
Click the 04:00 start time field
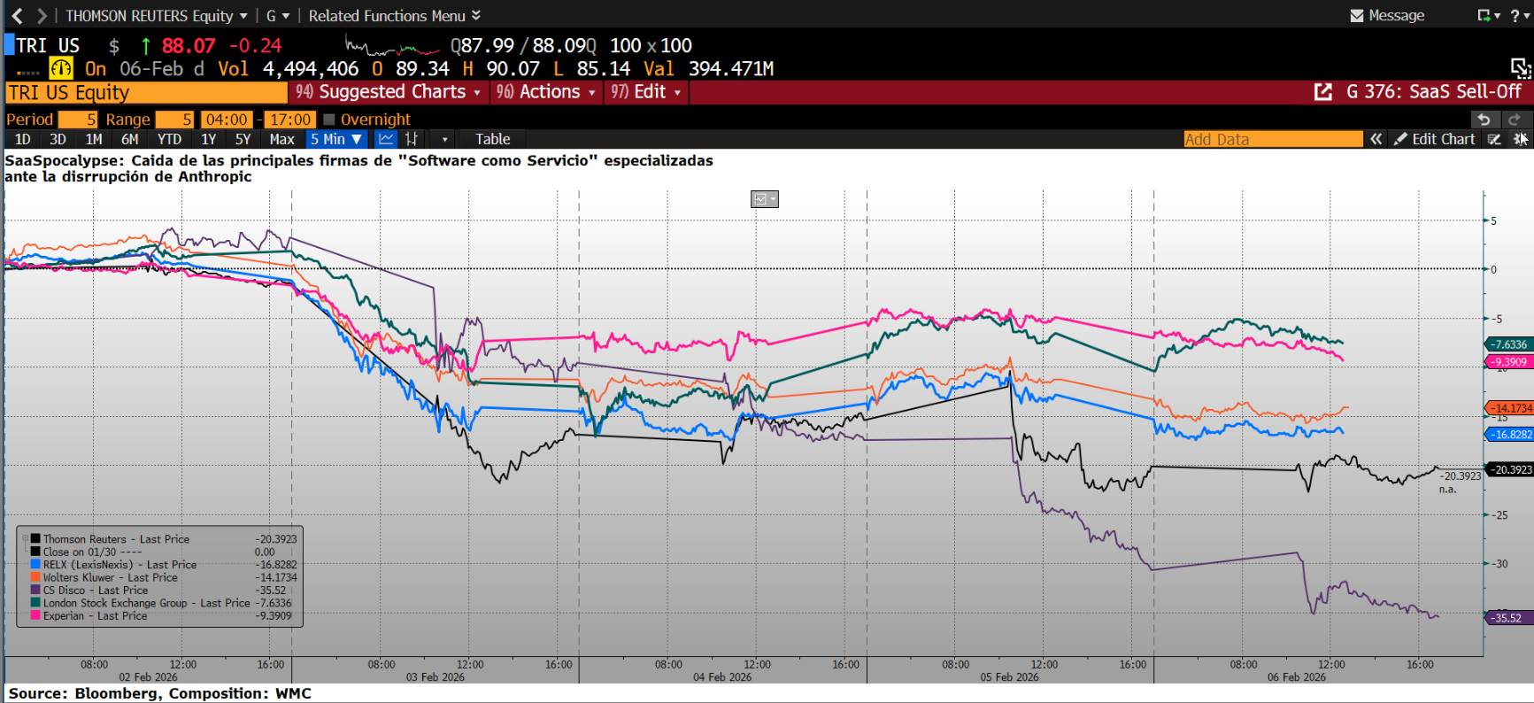(x=227, y=120)
